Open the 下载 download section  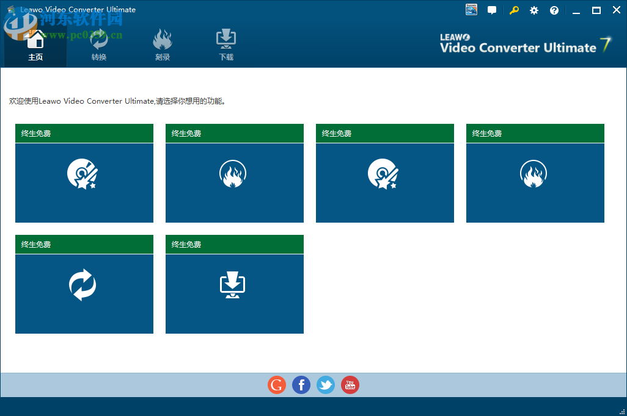(x=226, y=45)
